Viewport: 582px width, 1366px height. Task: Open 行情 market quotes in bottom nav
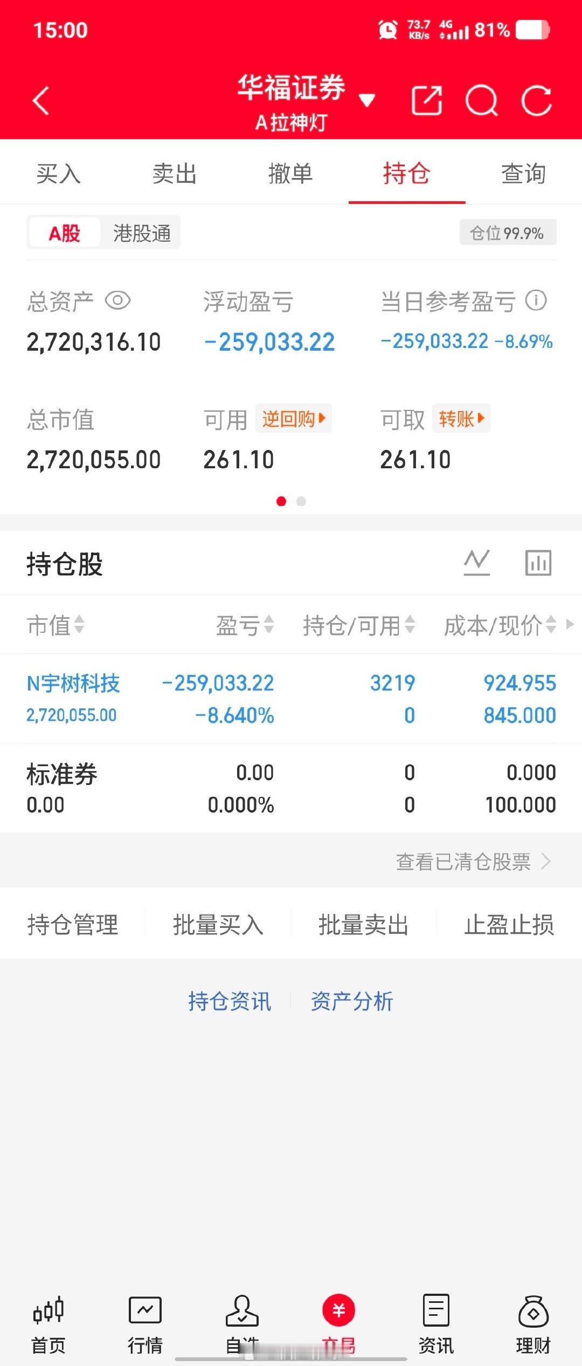145,1325
